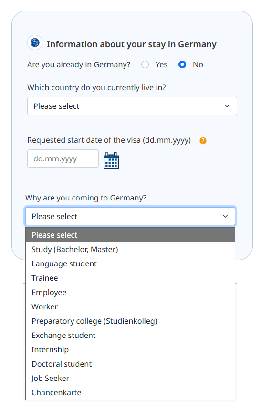Focus the visa start date field
261x411 pixels.
click(x=63, y=158)
